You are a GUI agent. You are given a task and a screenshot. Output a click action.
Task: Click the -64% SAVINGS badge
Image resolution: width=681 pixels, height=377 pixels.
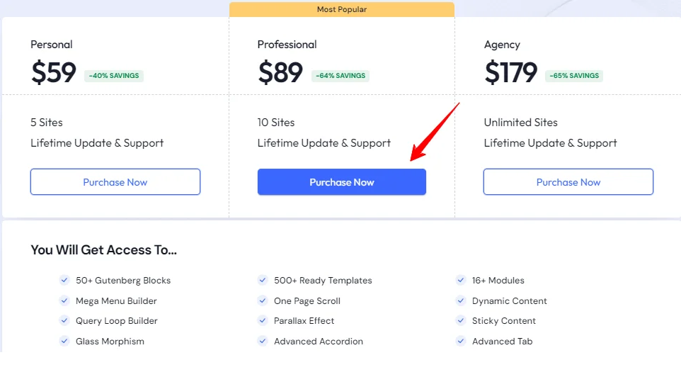click(340, 76)
